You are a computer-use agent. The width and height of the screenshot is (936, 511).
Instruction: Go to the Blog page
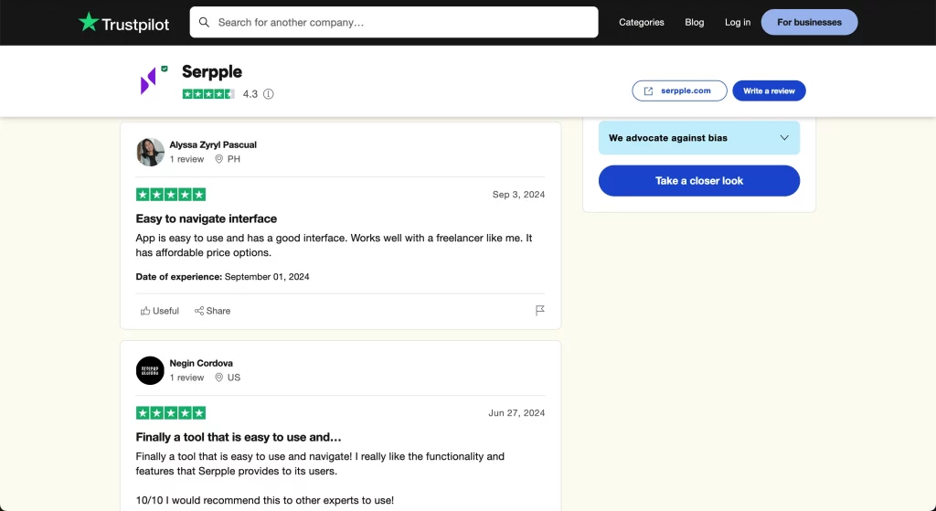pyautogui.click(x=695, y=22)
